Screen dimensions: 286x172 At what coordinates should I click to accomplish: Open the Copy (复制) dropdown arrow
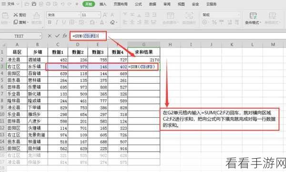[x=28, y=22]
